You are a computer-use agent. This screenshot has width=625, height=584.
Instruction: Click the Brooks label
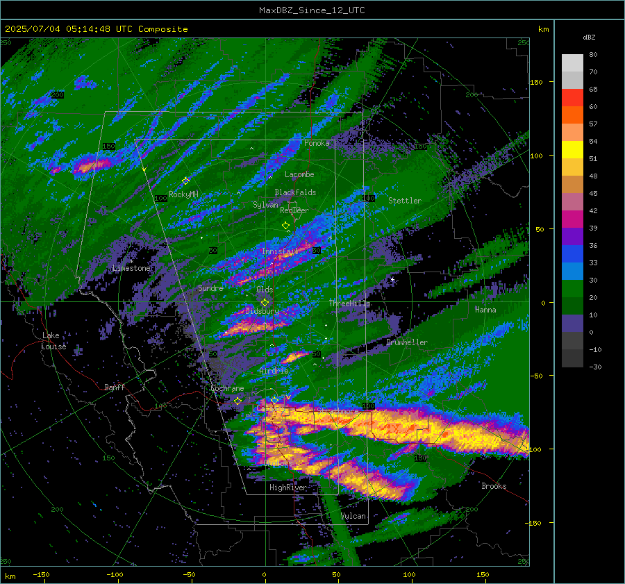click(x=494, y=486)
